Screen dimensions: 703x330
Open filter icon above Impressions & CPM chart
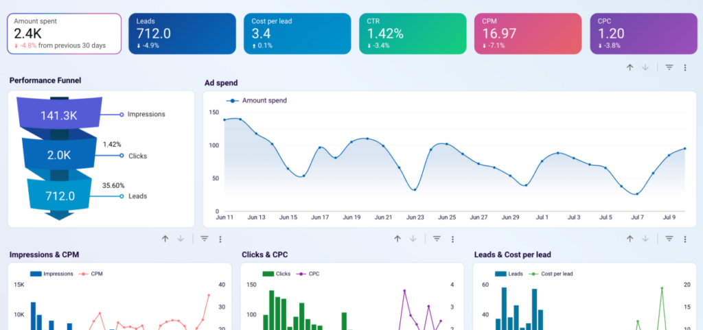click(x=205, y=239)
